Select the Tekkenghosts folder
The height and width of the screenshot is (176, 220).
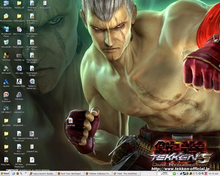click(x=19, y=18)
